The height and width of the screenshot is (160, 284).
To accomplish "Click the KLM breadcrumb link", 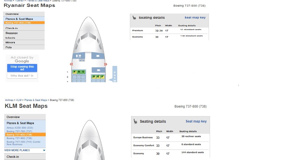I will 19,100.
